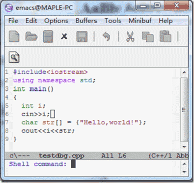This screenshot has width=194, height=183.
Task: Save the buffer with the floppy icon
Action: [x=82, y=36]
